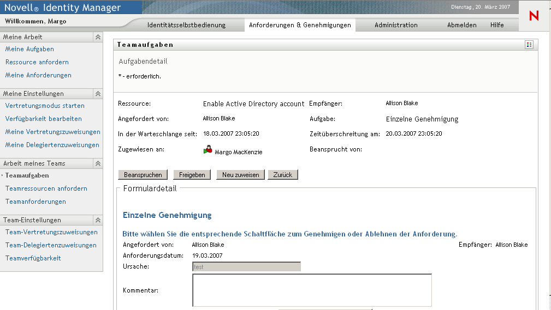Open Meine Aufgaben link
The height and width of the screenshot is (310, 551).
click(29, 49)
